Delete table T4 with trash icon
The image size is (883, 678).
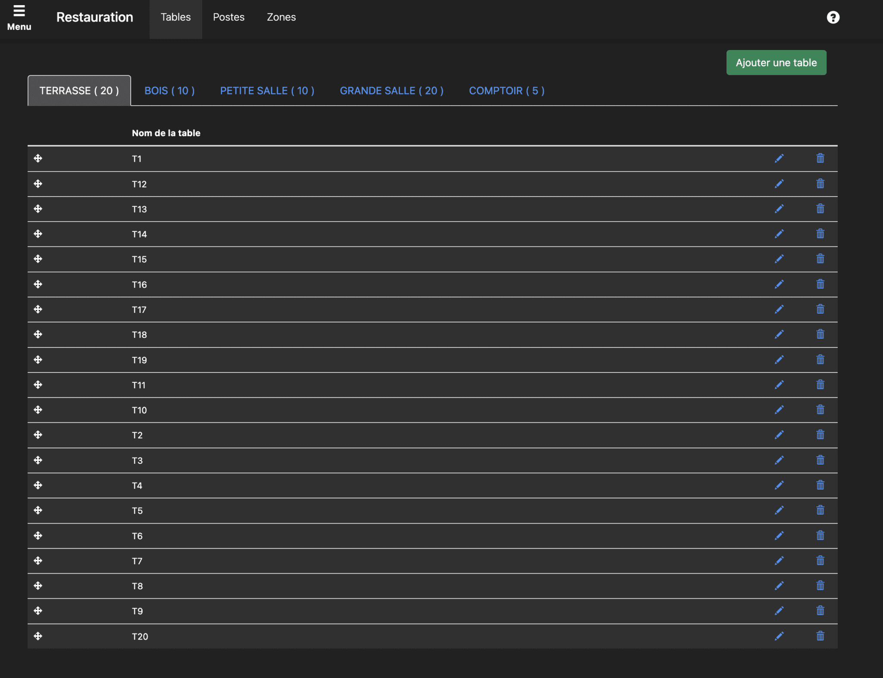(820, 485)
